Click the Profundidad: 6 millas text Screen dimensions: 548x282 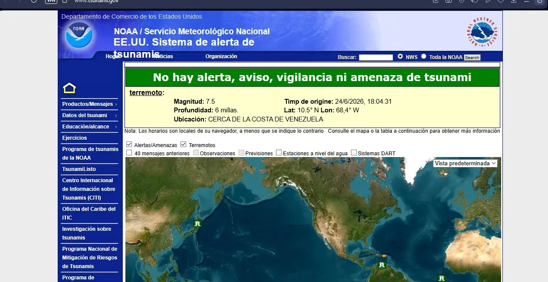[206, 110]
